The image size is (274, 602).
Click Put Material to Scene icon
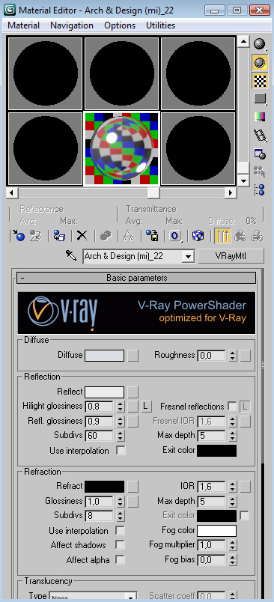click(36, 235)
